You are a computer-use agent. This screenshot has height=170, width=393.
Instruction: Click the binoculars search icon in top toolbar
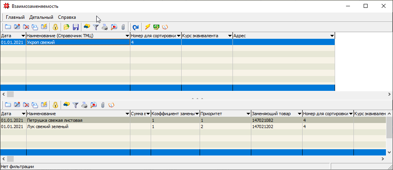pyautogui.click(x=87, y=27)
